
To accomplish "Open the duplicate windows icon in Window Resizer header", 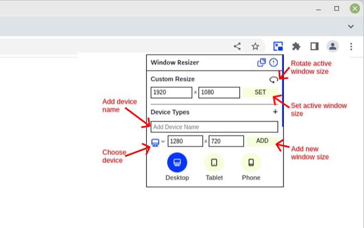I will (262, 62).
